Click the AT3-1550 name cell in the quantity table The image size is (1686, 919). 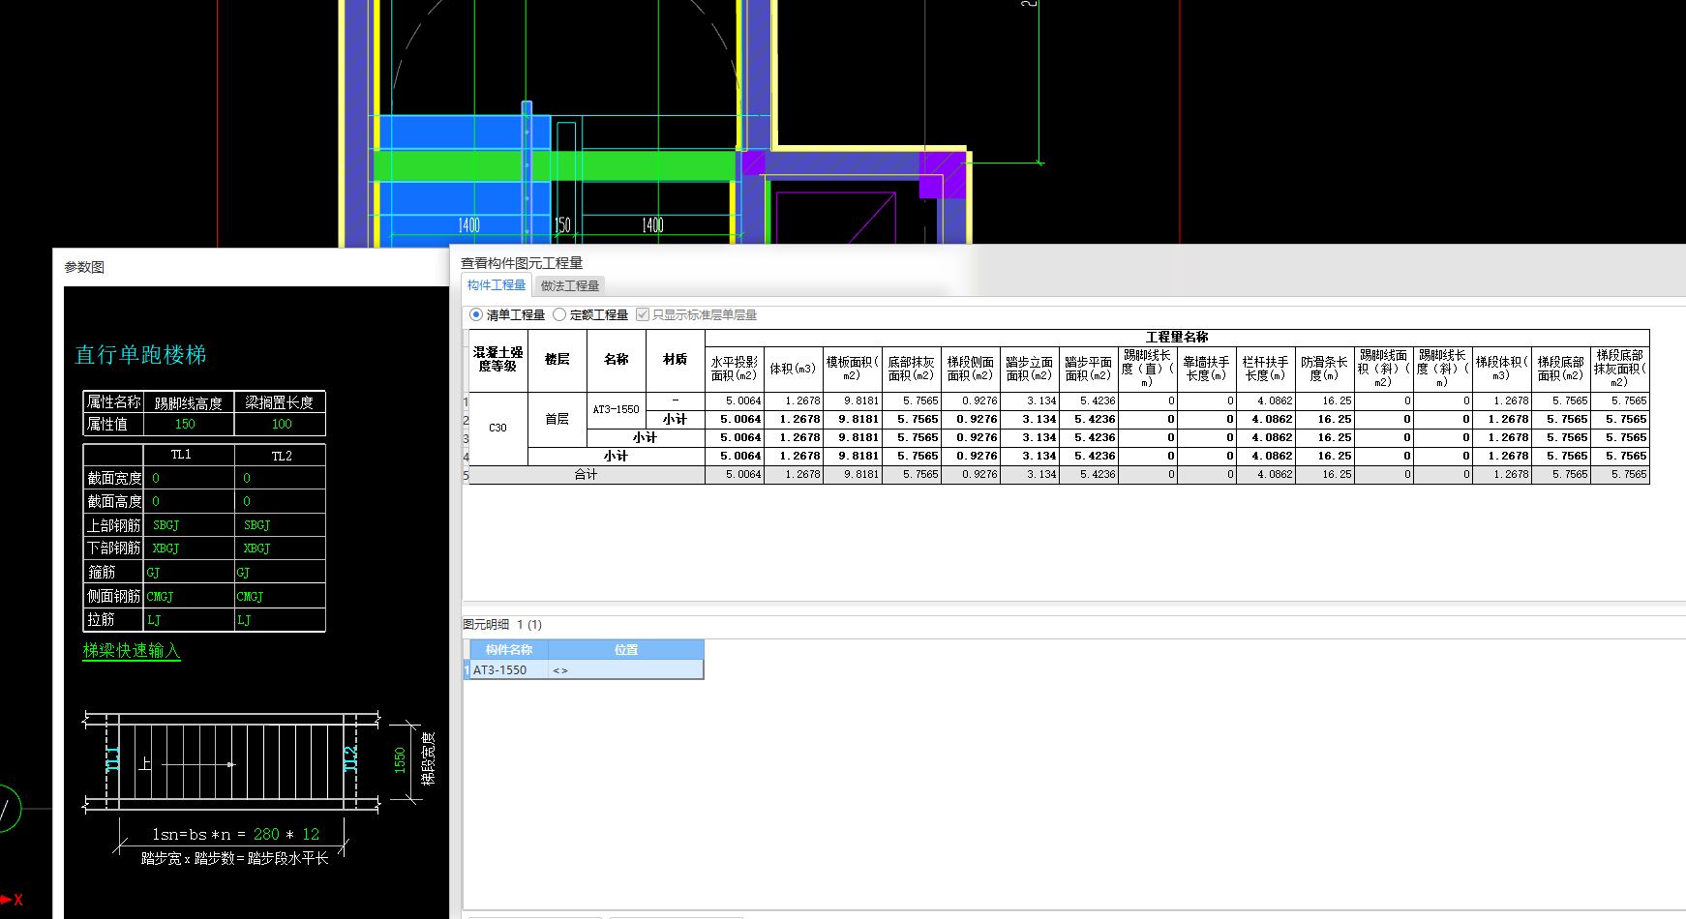617,409
